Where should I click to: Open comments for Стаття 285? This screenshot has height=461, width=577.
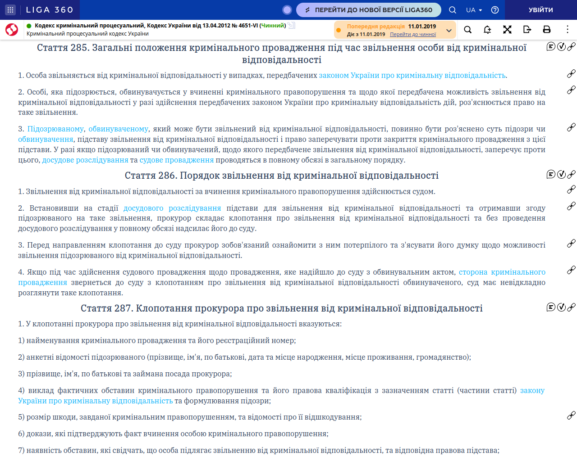coord(551,46)
